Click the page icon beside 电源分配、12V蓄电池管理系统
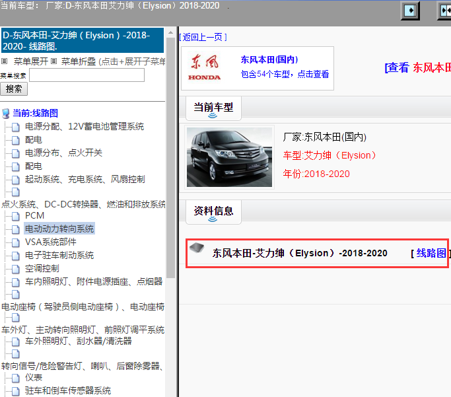451x397 pixels. coord(16,127)
